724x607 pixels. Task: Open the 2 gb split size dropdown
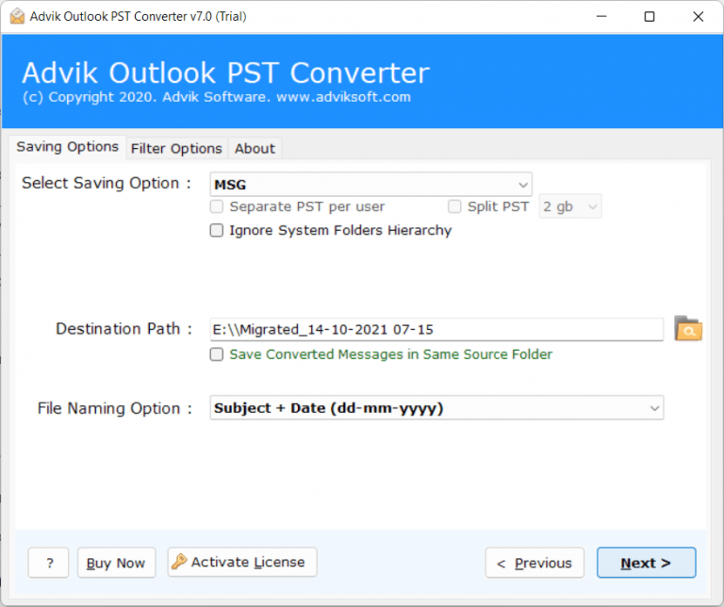click(570, 206)
